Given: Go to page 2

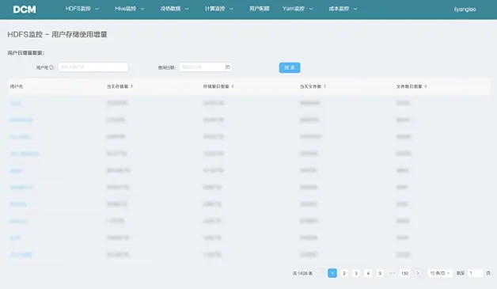Looking at the screenshot, I should tap(344, 273).
